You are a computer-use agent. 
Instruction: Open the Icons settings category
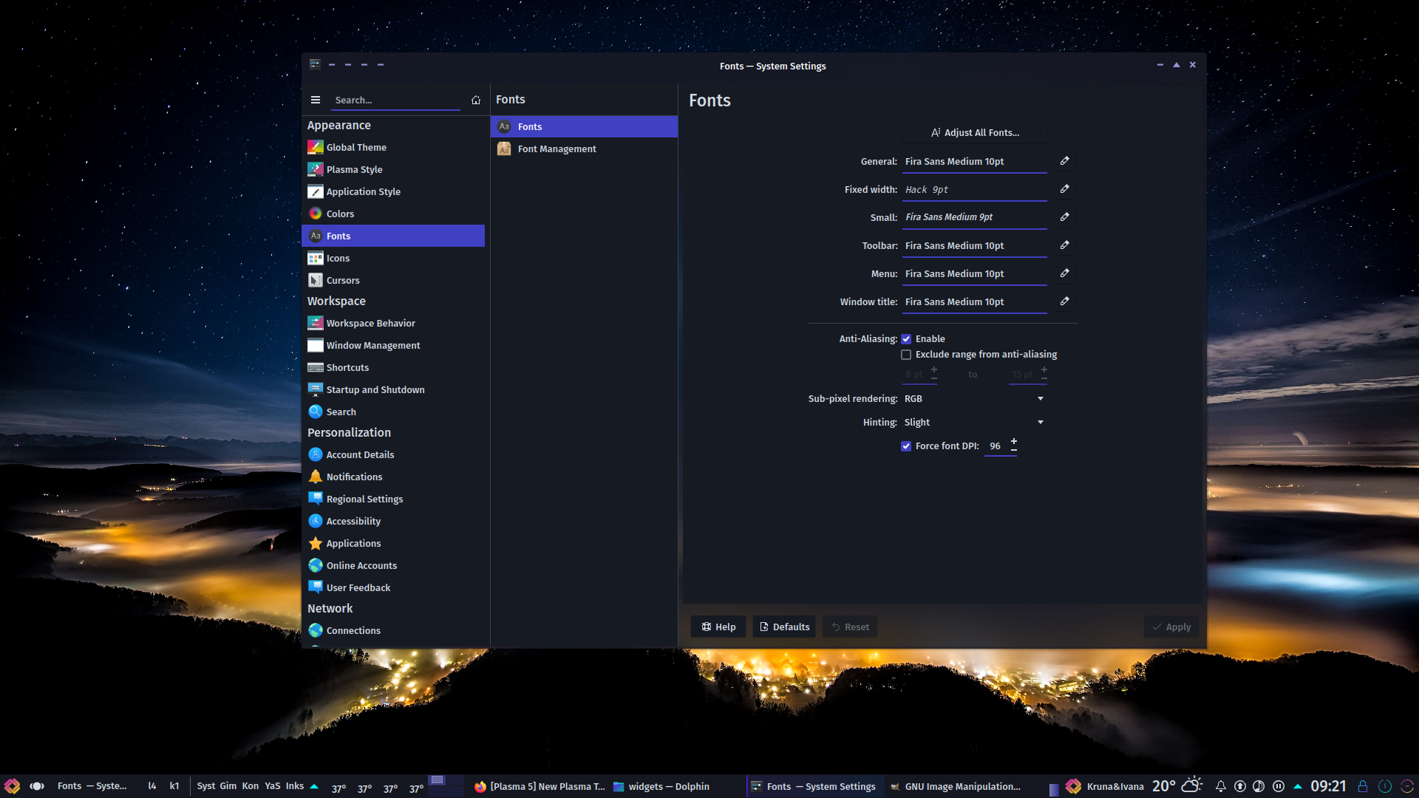coord(393,259)
